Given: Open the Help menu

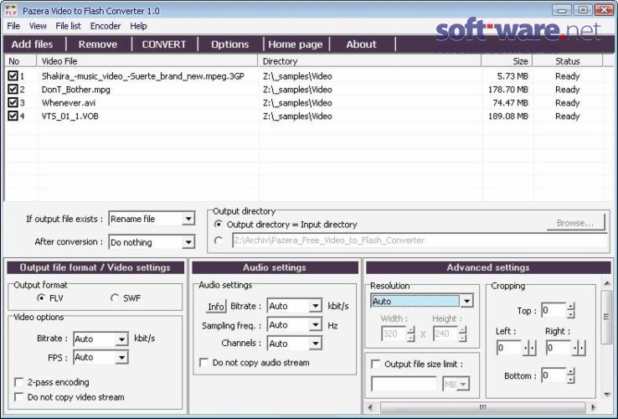Looking at the screenshot, I should [x=138, y=26].
